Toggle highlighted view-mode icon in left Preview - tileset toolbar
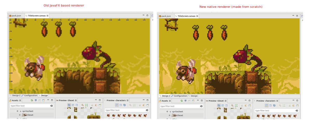 pos(69,105)
